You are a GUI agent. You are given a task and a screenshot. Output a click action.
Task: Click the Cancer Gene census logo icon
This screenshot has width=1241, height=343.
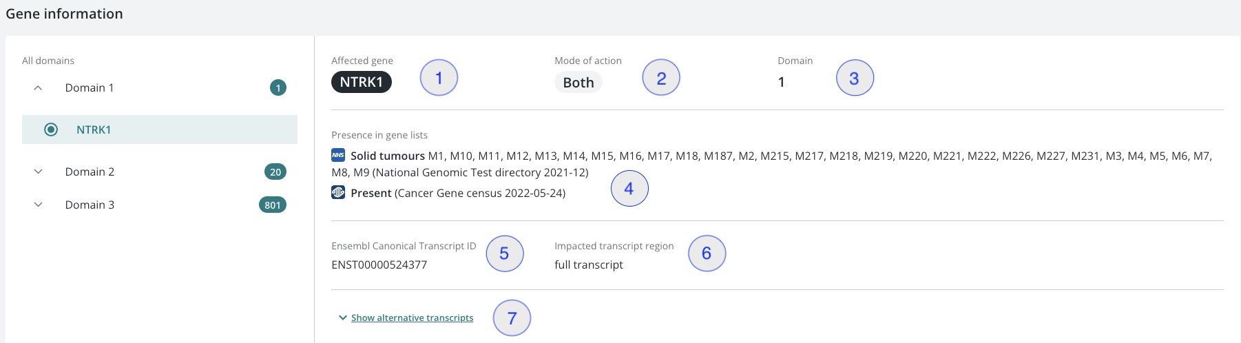[338, 192]
